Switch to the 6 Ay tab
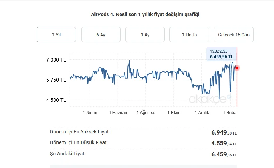The height and width of the screenshot is (168, 274). [x=101, y=35]
